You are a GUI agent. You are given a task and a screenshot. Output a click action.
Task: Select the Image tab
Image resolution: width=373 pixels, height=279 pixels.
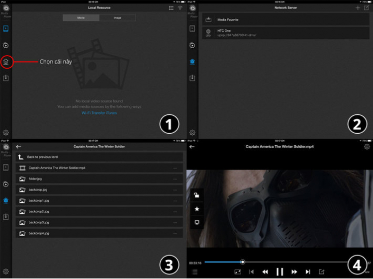(117, 18)
